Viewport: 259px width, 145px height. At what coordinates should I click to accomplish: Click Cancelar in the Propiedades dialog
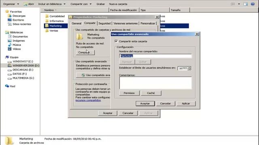128,113
